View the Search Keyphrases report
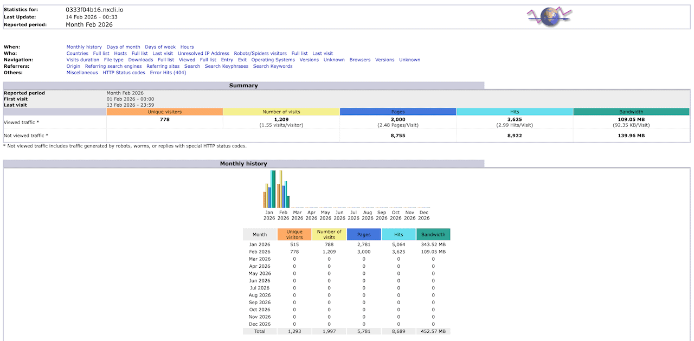The height and width of the screenshot is (341, 694). click(227, 66)
